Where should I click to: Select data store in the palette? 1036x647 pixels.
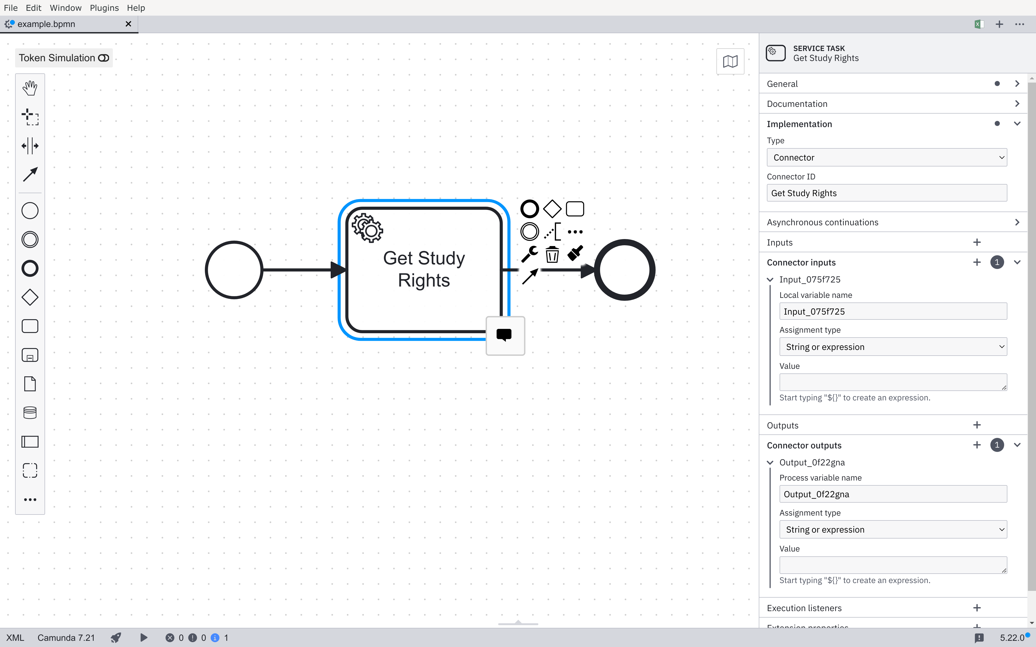[30, 413]
